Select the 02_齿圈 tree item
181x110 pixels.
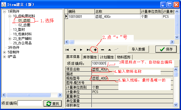tap(24, 25)
